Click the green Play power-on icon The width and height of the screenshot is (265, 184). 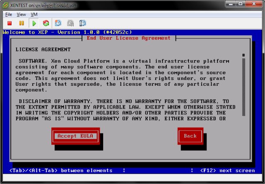[x=34, y=23]
